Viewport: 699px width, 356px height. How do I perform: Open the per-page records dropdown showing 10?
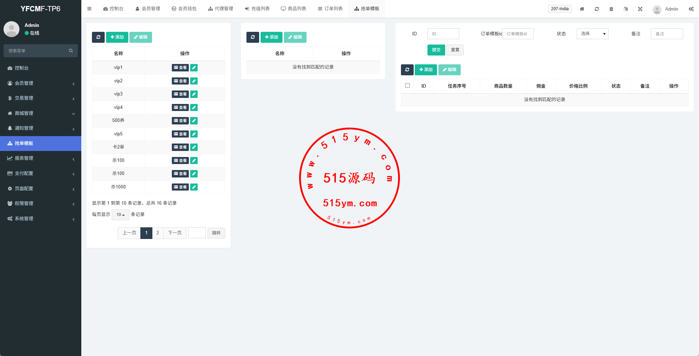[120, 215]
